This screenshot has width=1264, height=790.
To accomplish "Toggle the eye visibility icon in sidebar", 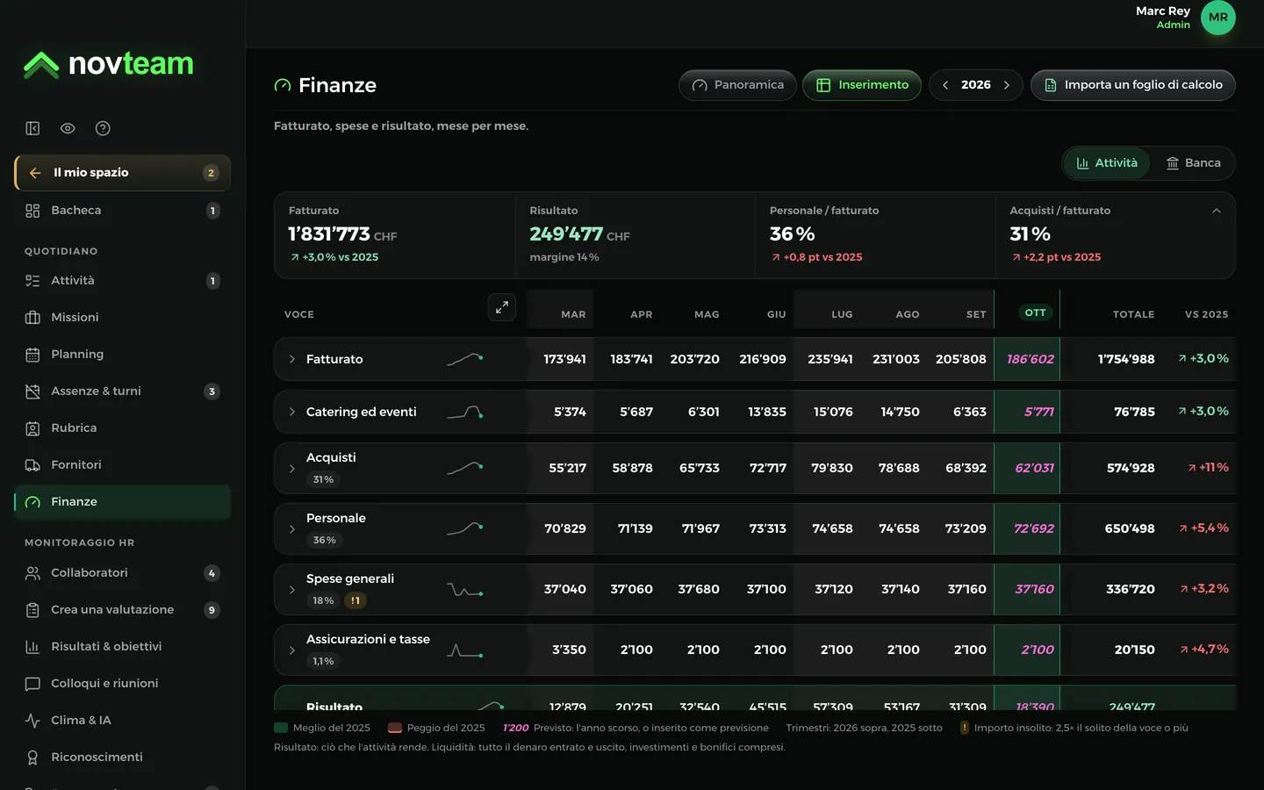I will pos(68,128).
